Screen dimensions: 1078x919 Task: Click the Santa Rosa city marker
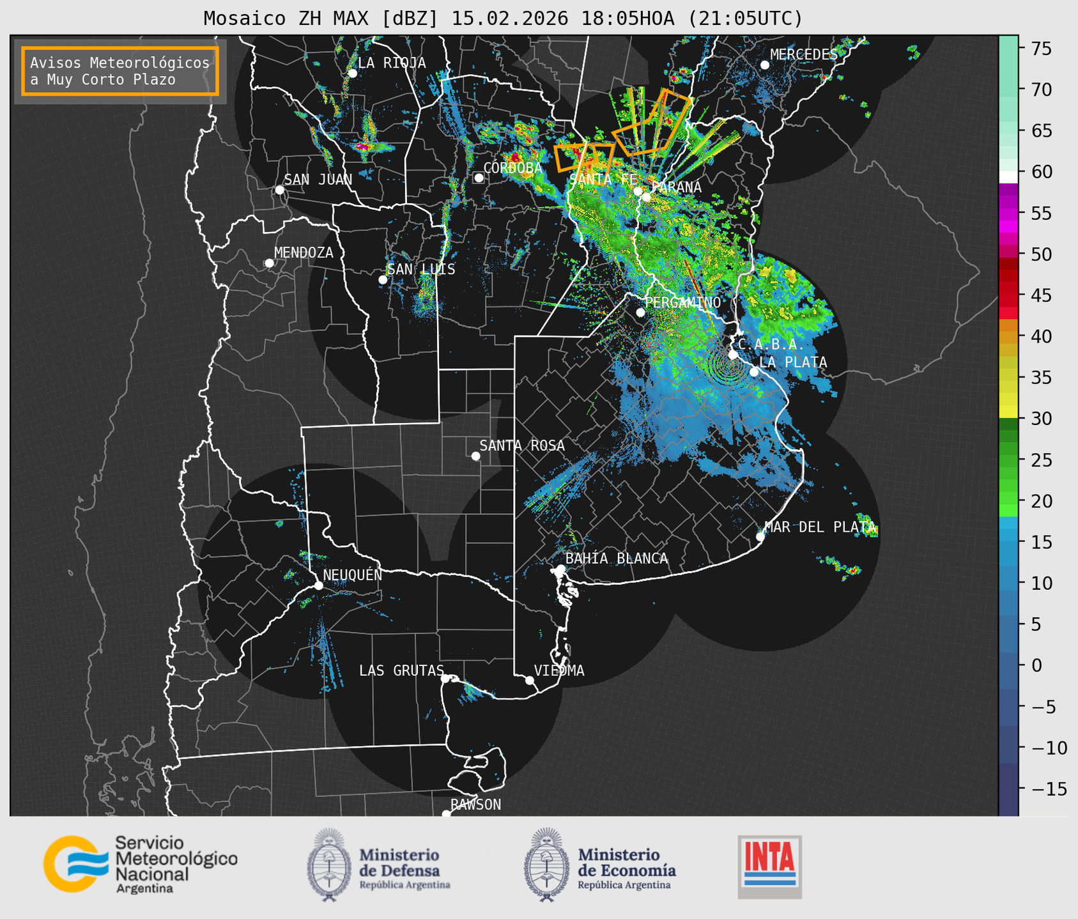tap(475, 456)
